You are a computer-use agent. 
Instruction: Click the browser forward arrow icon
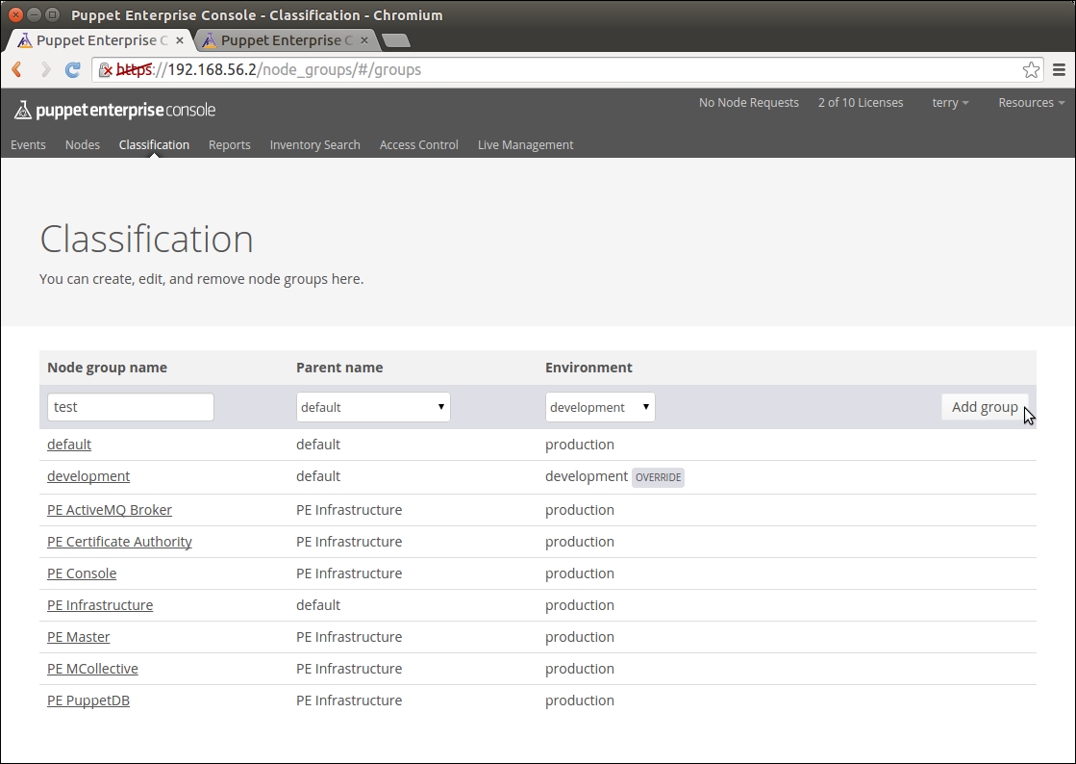coord(45,69)
